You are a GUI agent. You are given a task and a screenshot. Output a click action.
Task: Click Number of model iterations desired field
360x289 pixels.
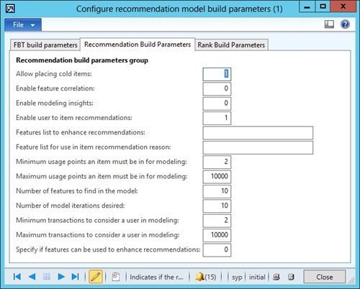(x=217, y=206)
